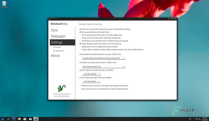Show hidden system tray icons
Viewport: 209px width, 121px height.
tap(194, 119)
